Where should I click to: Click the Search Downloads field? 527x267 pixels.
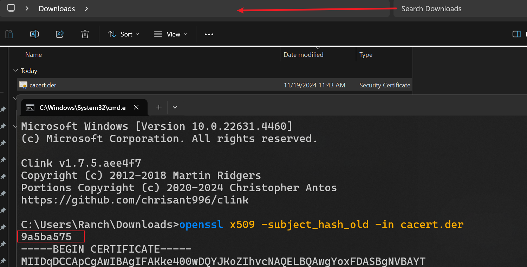coord(457,9)
